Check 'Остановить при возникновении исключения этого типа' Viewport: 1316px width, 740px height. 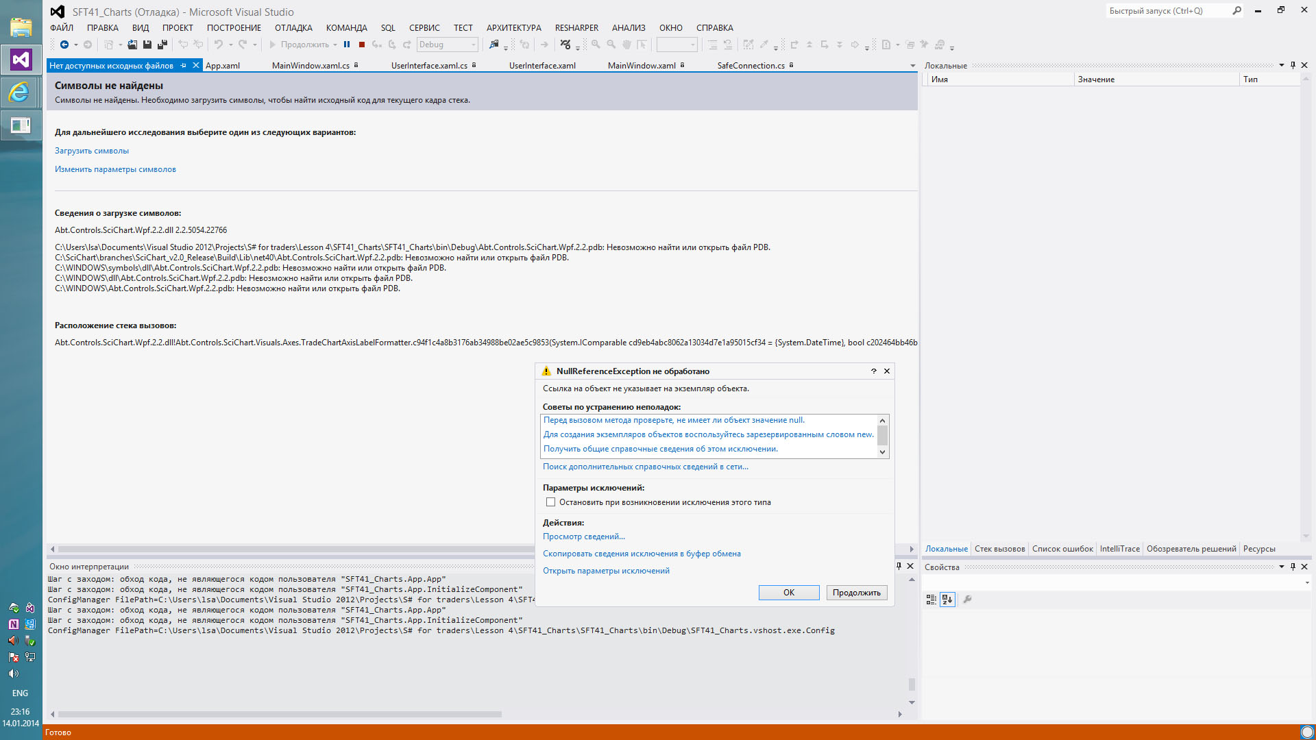(x=550, y=502)
